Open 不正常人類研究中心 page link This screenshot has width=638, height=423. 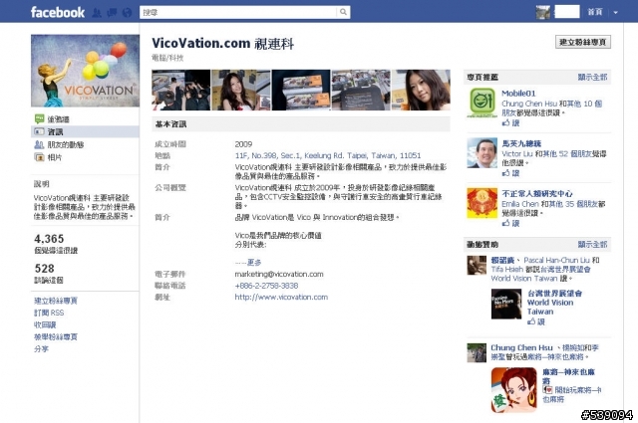tap(537, 193)
